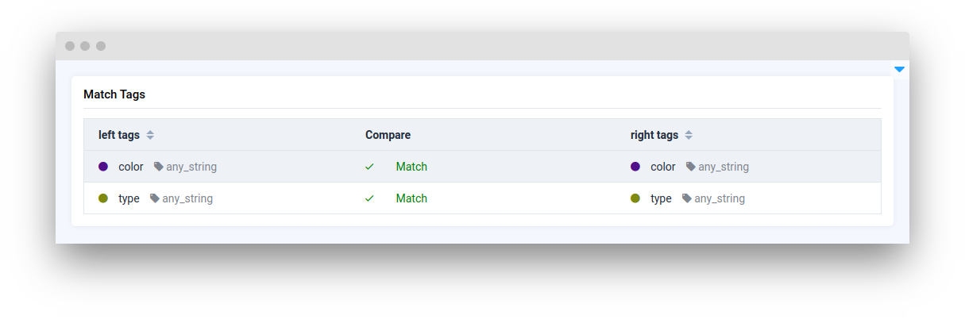Click tag icon beside right color any_string
965x323 pixels.
pos(691,167)
